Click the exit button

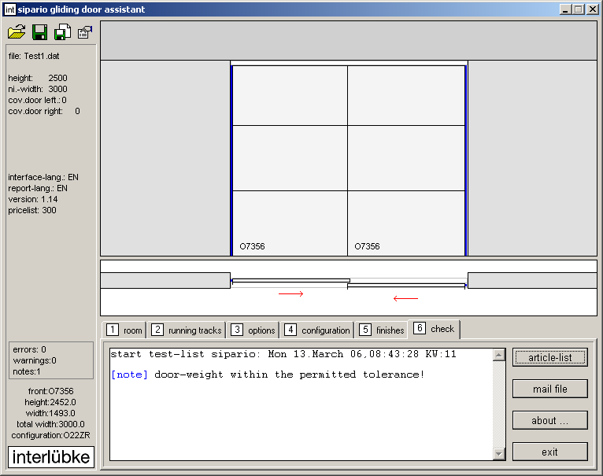coord(549,452)
